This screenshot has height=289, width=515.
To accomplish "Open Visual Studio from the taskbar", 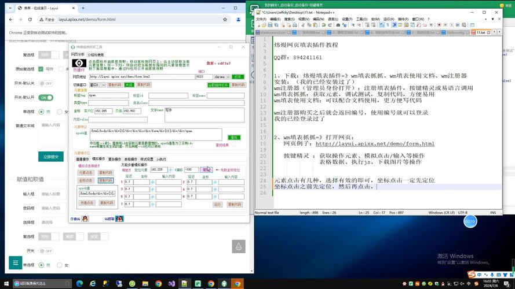I will point(171,284).
